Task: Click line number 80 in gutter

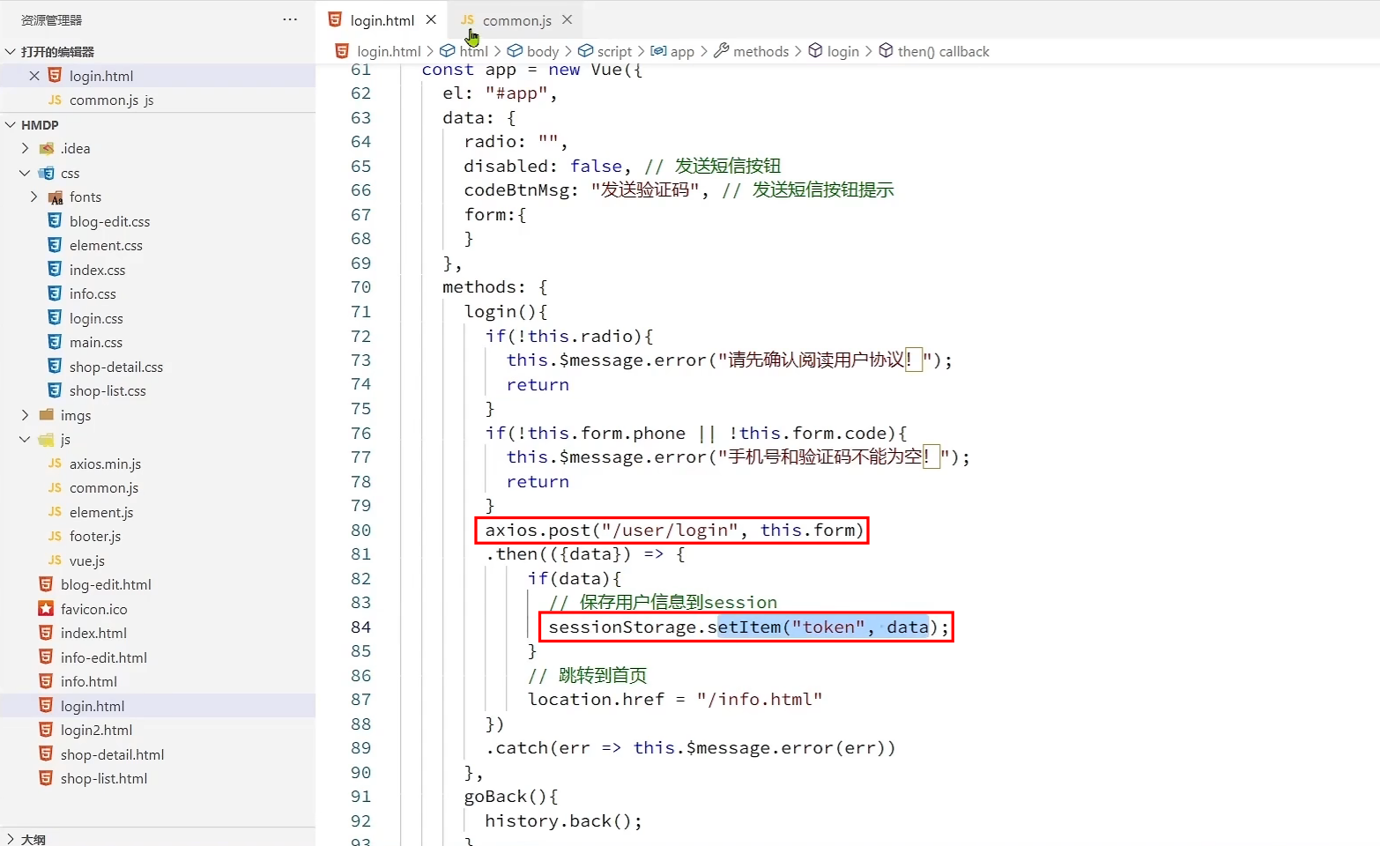Action: click(360, 530)
